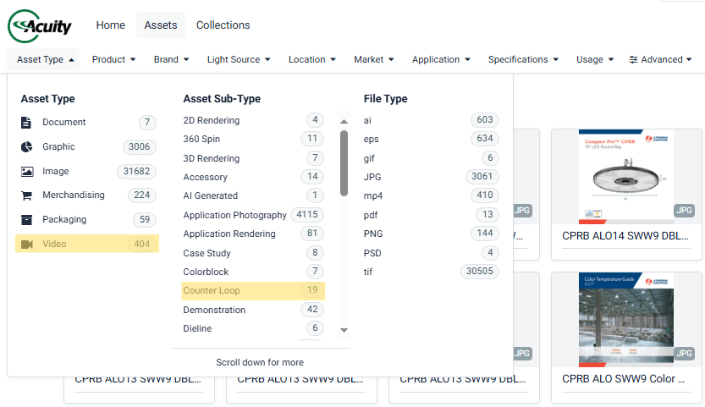705x407 pixels.
Task: Select the tif file type
Action: (x=368, y=272)
